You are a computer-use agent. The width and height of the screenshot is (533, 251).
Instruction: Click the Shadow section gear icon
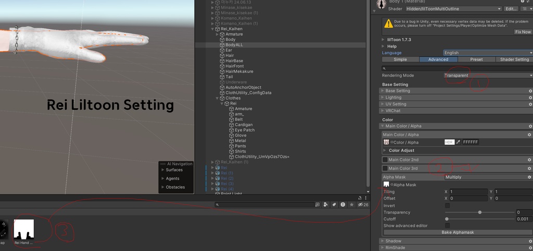tap(530, 241)
